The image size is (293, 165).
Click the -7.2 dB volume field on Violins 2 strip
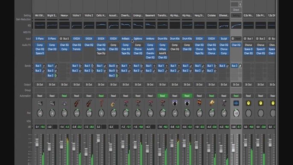point(86,127)
